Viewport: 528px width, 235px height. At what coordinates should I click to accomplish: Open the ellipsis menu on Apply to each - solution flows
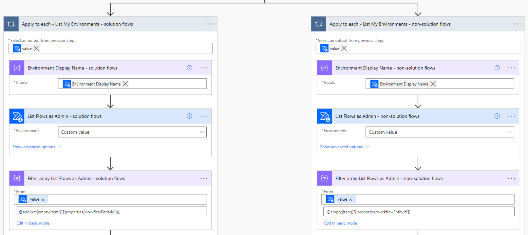coord(209,24)
